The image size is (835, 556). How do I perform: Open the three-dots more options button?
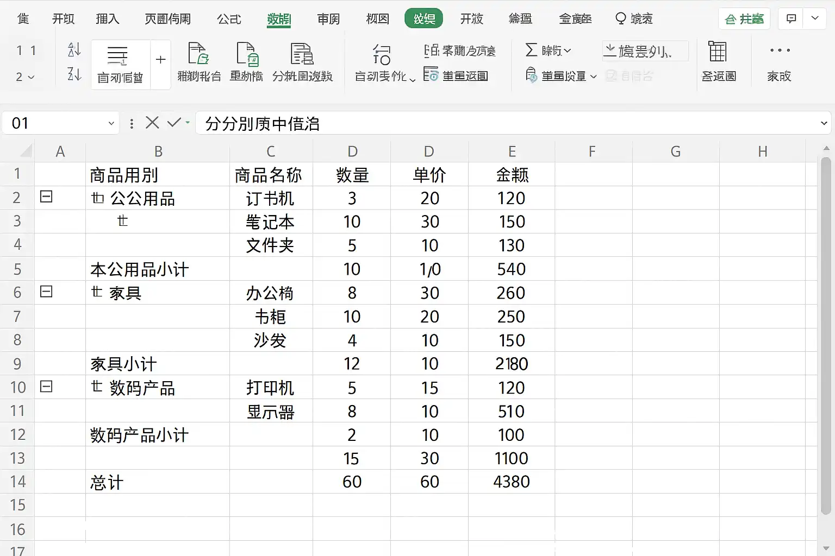point(780,50)
